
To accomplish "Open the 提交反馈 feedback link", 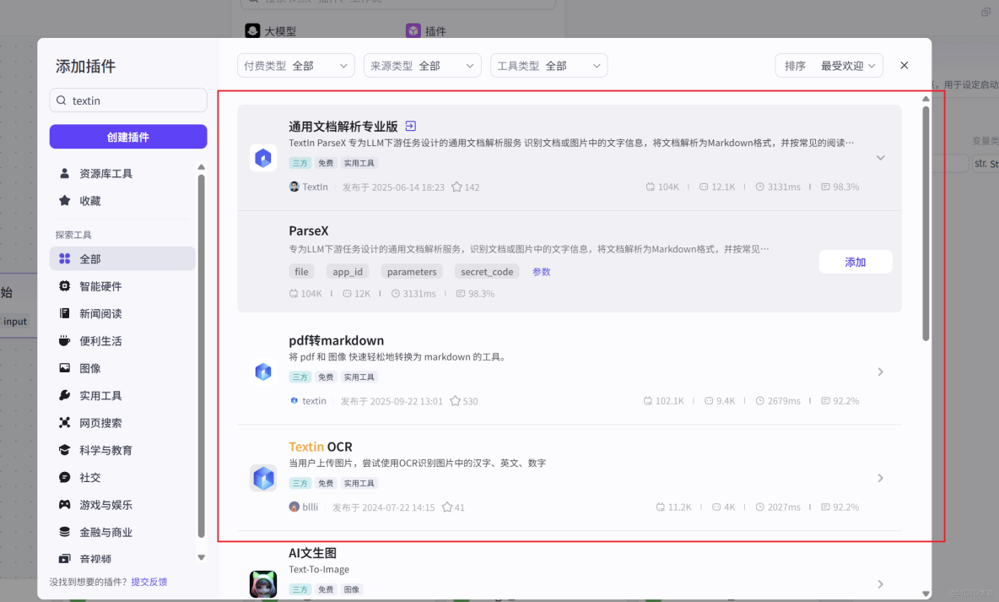I will click(x=150, y=582).
